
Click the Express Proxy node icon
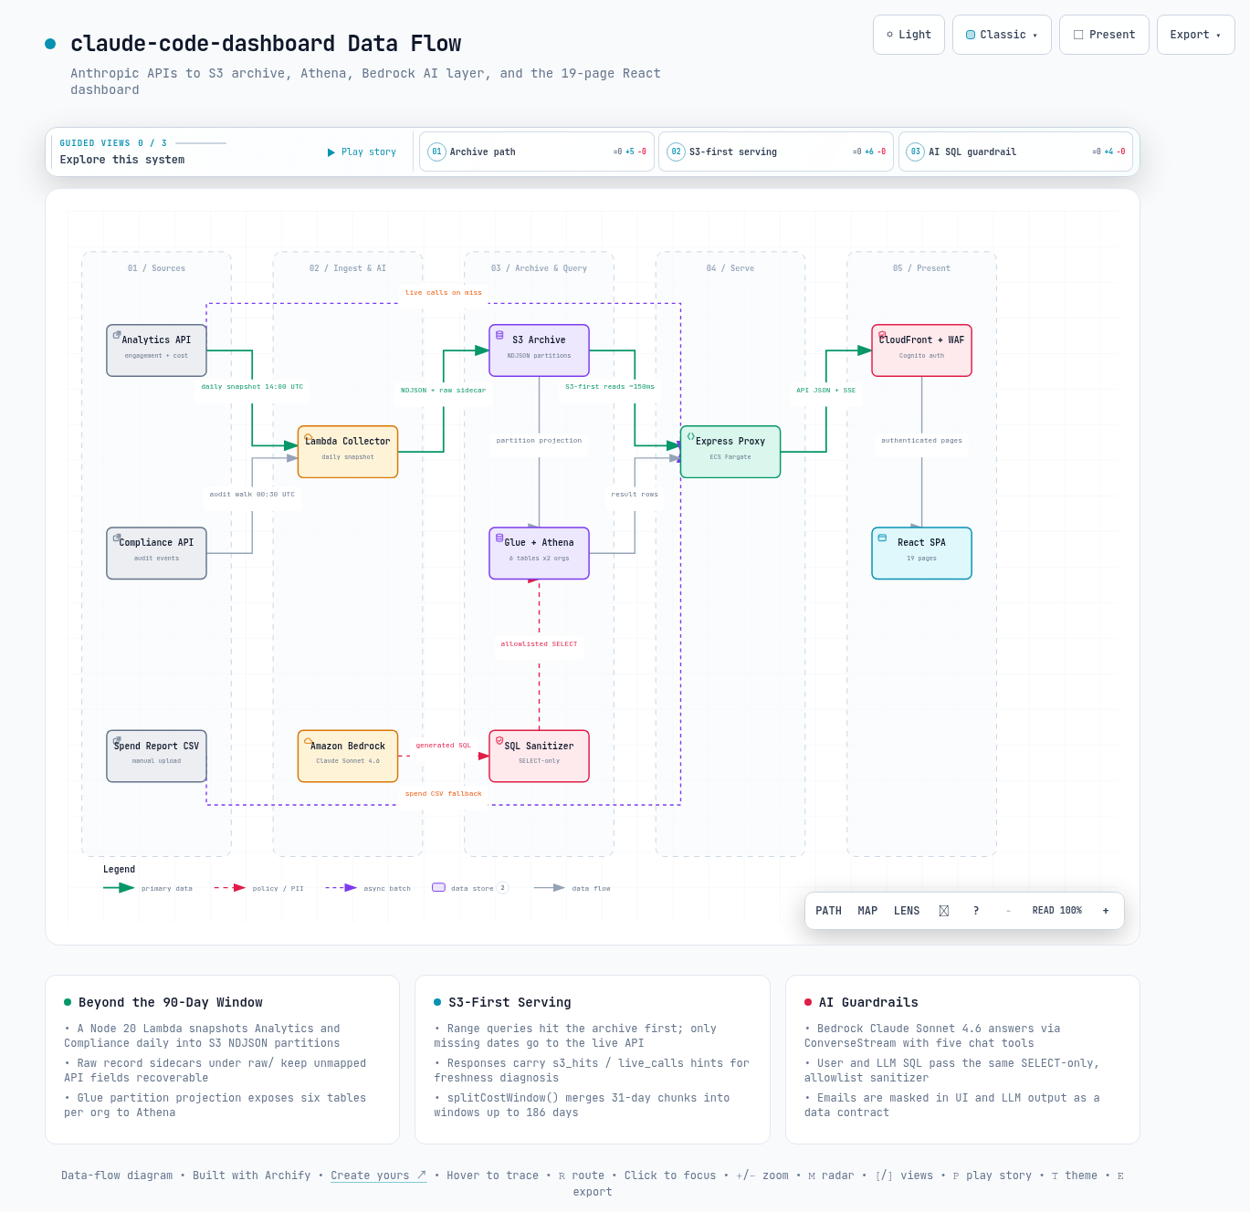[x=691, y=436]
